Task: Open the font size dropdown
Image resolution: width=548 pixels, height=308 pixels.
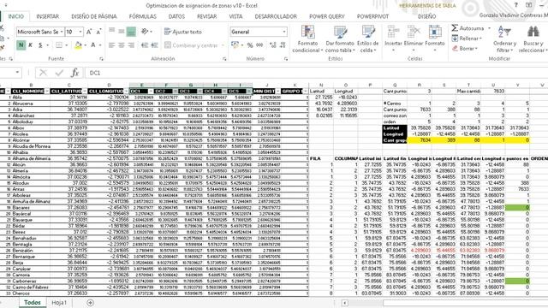Action: 80,32
